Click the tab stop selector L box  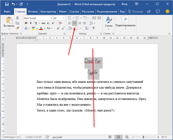[x=3, y=38]
